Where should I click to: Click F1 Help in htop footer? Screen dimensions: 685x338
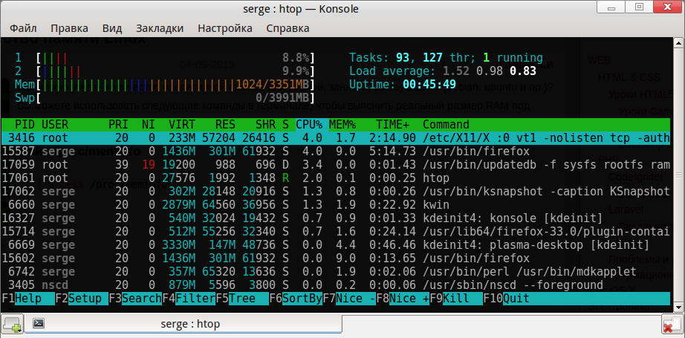pyautogui.click(x=28, y=299)
